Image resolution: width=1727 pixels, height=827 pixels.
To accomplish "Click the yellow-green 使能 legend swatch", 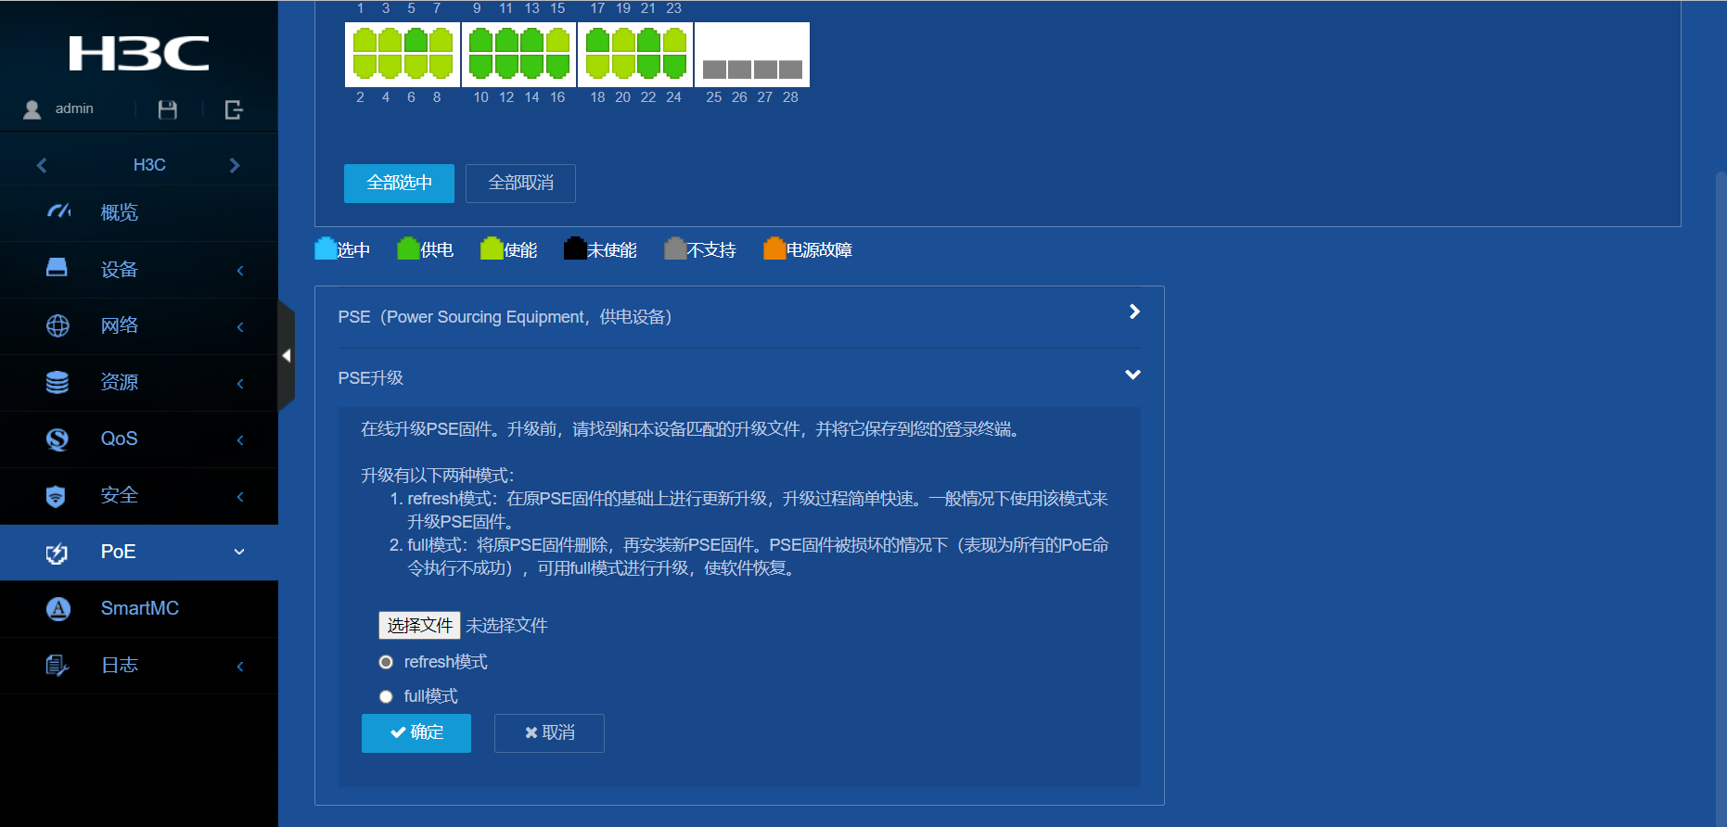I will point(492,248).
